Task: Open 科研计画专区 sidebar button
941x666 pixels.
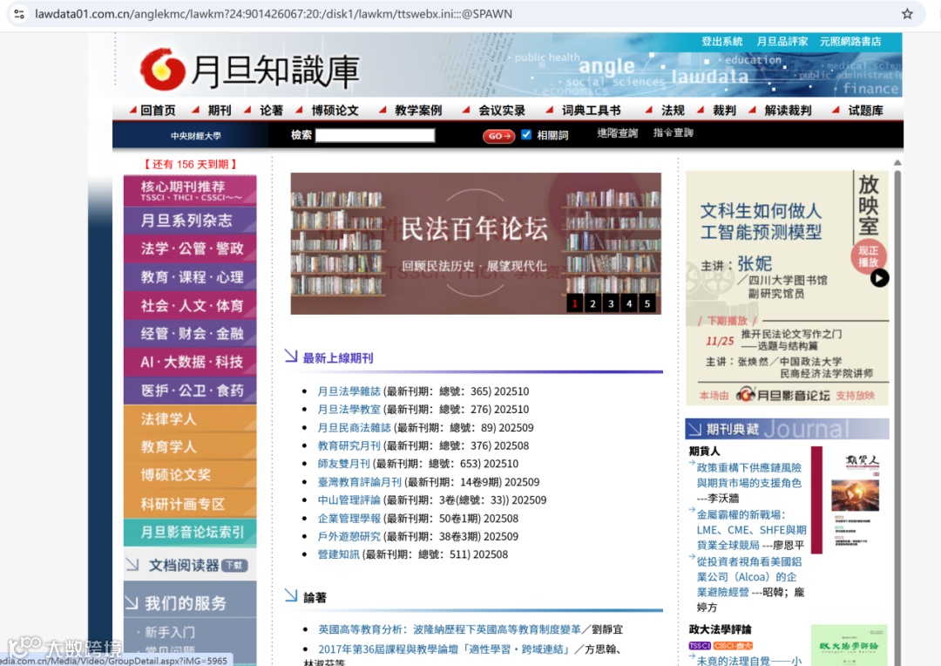Action: tap(190, 504)
